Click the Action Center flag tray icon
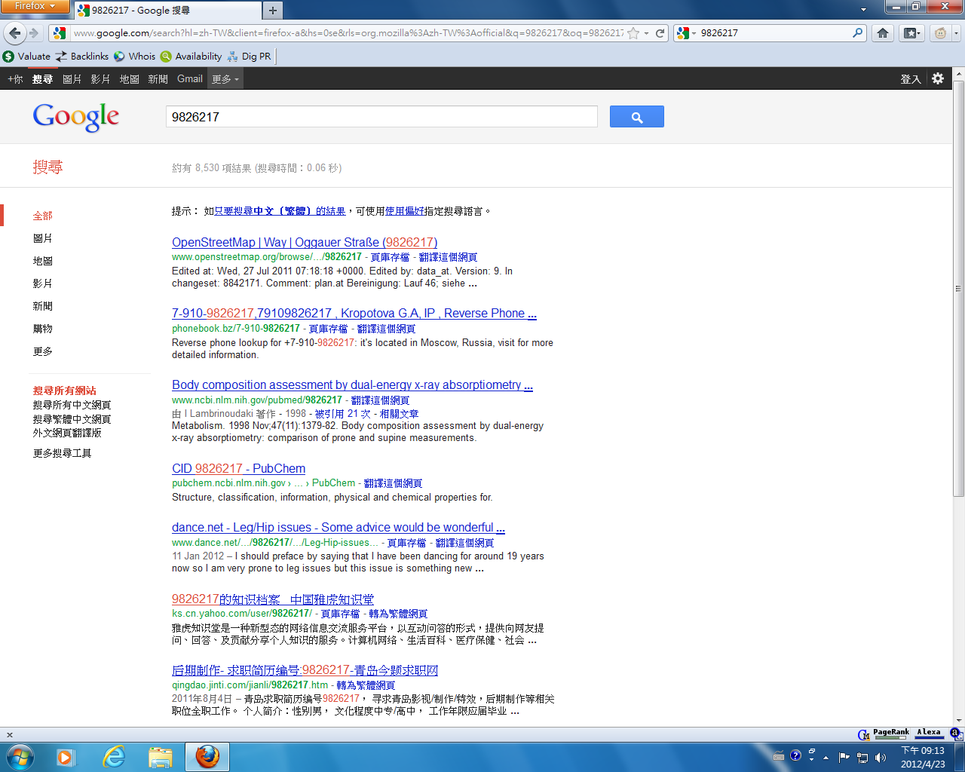The image size is (965, 772). pyautogui.click(x=844, y=758)
